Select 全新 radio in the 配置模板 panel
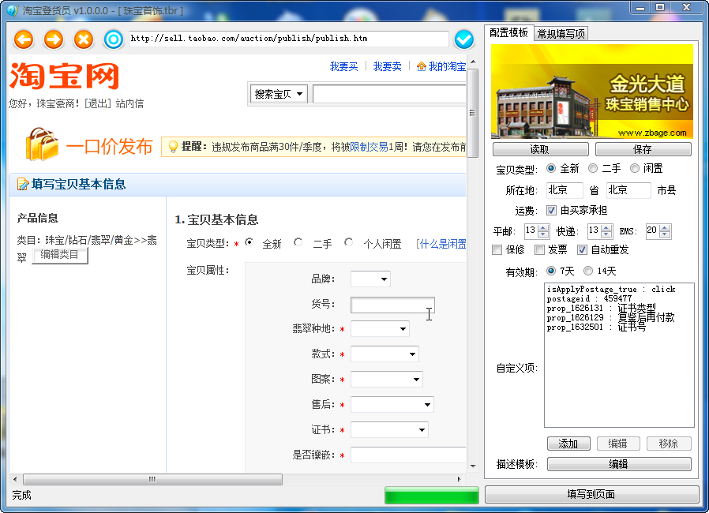 551,168
